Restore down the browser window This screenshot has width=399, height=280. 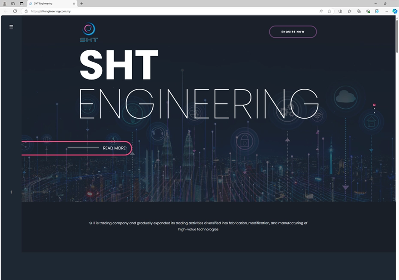coord(385,3)
